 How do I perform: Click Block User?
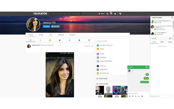point(103,66)
